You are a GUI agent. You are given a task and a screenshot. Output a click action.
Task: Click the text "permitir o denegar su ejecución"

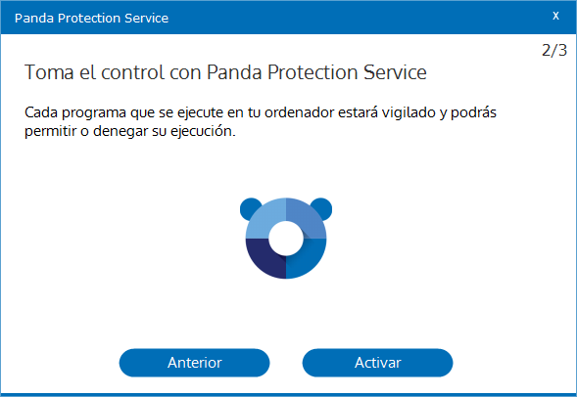coord(129,131)
